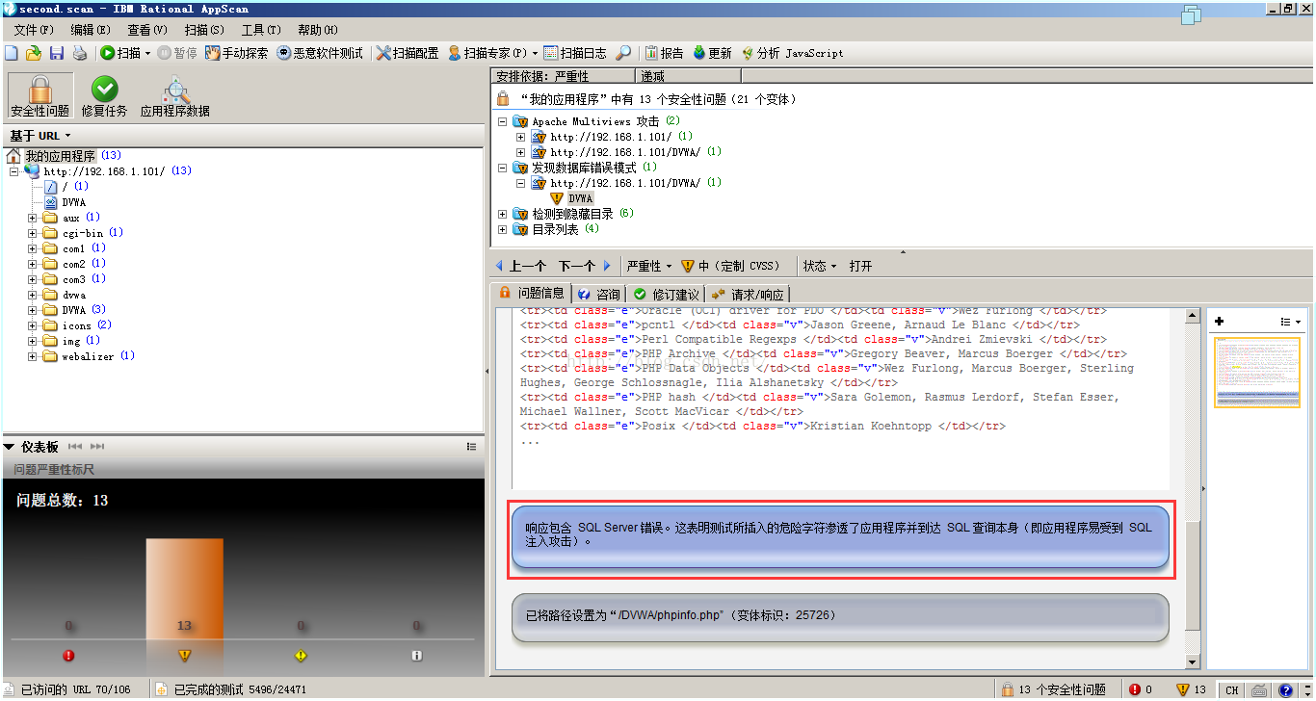Click the 报告 report button
The width and height of the screenshot is (1316, 701).
[665, 53]
